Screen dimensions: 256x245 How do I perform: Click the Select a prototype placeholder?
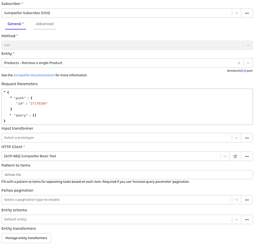point(19,138)
